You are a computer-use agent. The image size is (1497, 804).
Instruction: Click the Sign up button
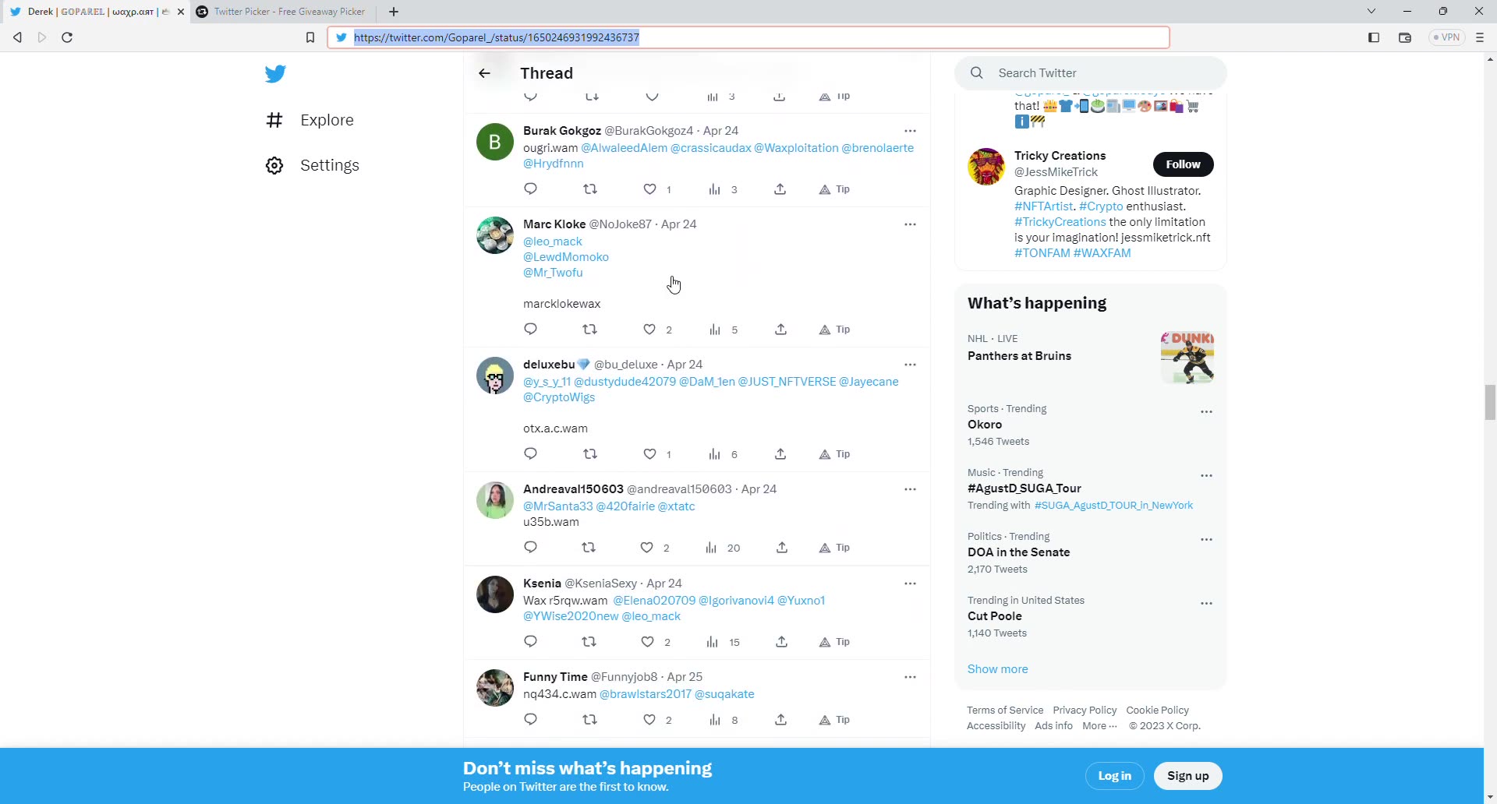[x=1187, y=776]
